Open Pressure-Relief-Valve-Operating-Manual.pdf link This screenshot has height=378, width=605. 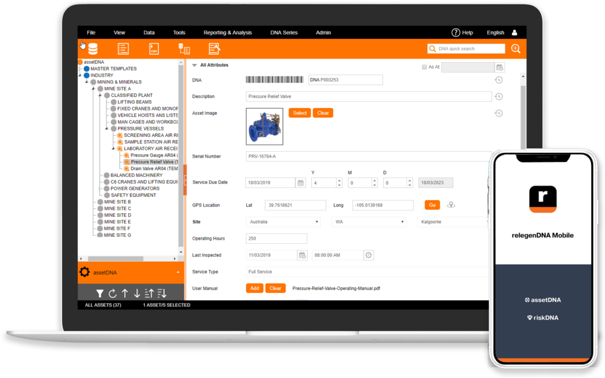click(336, 288)
